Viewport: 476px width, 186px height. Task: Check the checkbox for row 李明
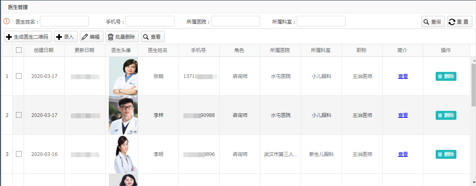(x=19, y=154)
